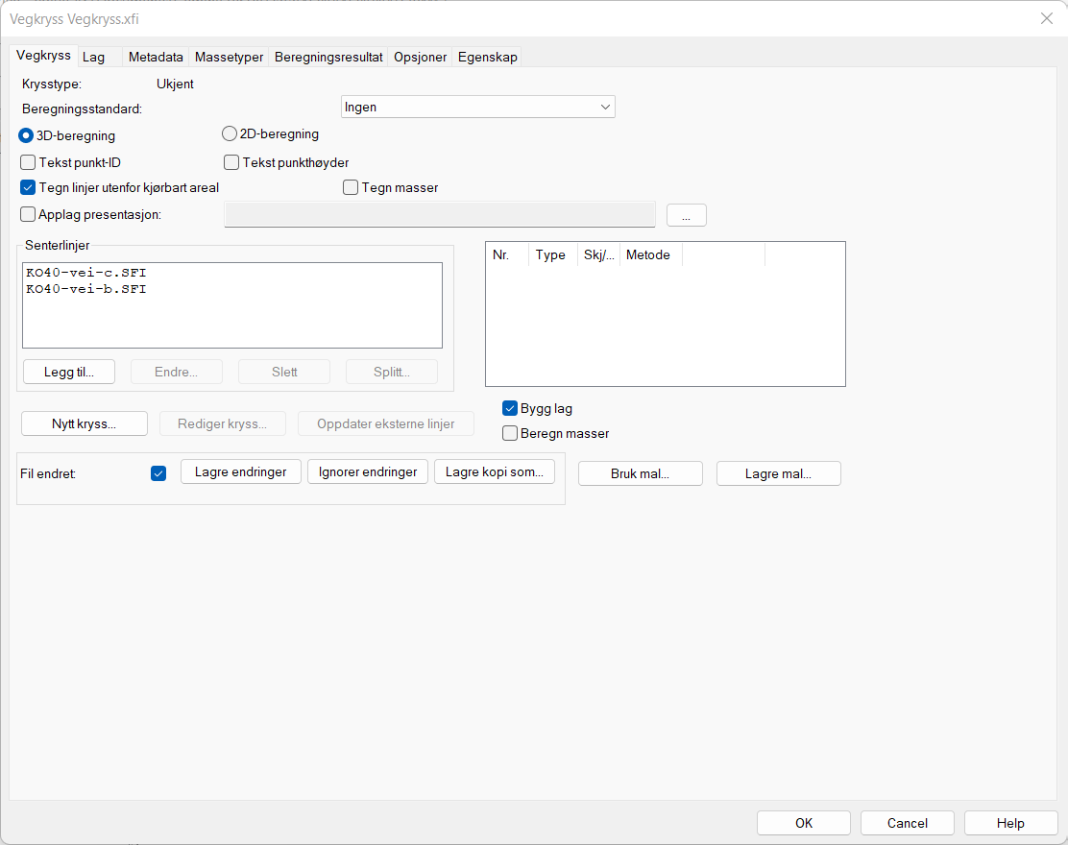Enable the Tekst punkthøyder checkbox

click(x=231, y=163)
